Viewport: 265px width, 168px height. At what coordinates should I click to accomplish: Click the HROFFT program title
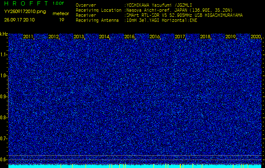(27, 3)
